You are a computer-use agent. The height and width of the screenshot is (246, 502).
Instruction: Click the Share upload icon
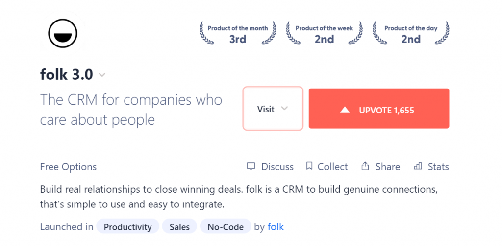click(365, 166)
